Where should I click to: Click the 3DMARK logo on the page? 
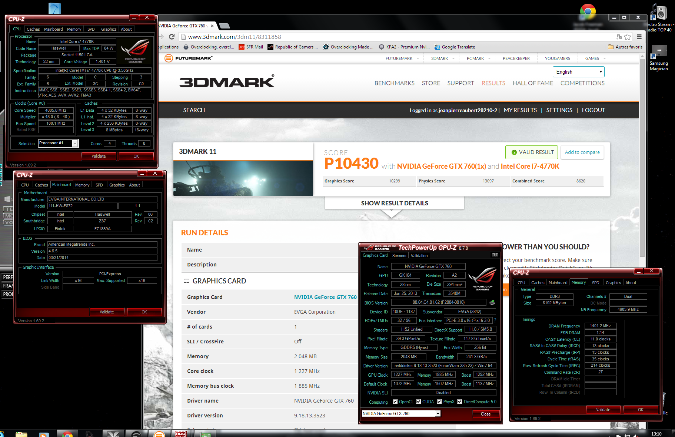[227, 81]
